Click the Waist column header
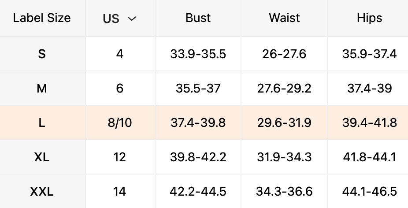The image size is (408, 208). pyautogui.click(x=284, y=18)
